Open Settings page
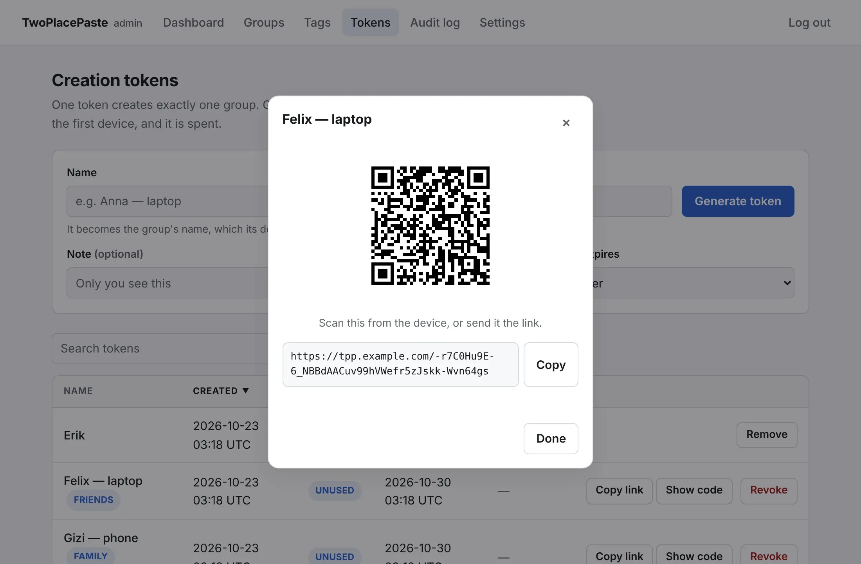This screenshot has height=564, width=861. click(502, 23)
